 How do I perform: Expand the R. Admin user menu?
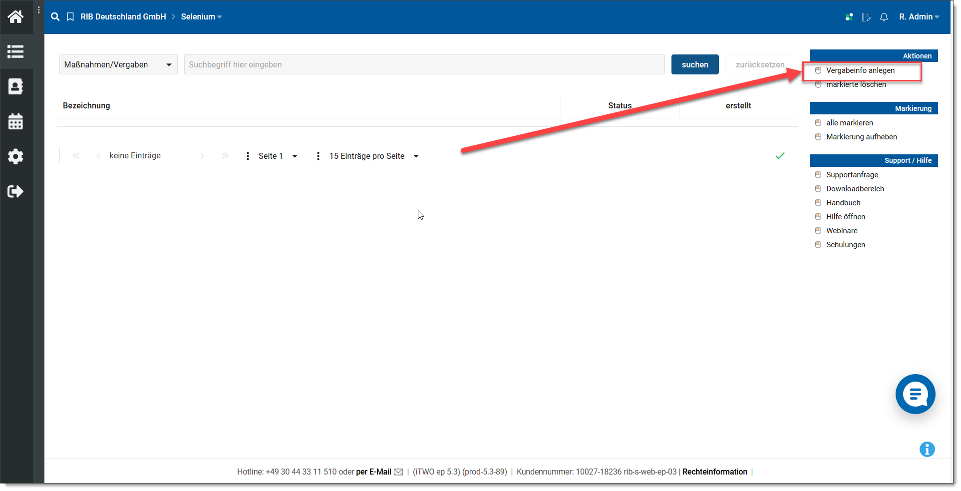pyautogui.click(x=919, y=17)
